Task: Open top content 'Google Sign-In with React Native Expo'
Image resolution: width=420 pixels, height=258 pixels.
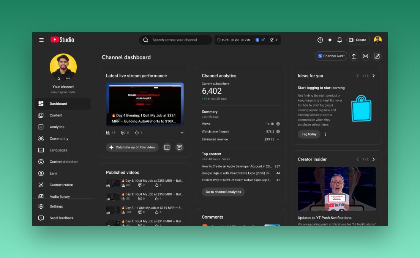Action: pos(241,173)
